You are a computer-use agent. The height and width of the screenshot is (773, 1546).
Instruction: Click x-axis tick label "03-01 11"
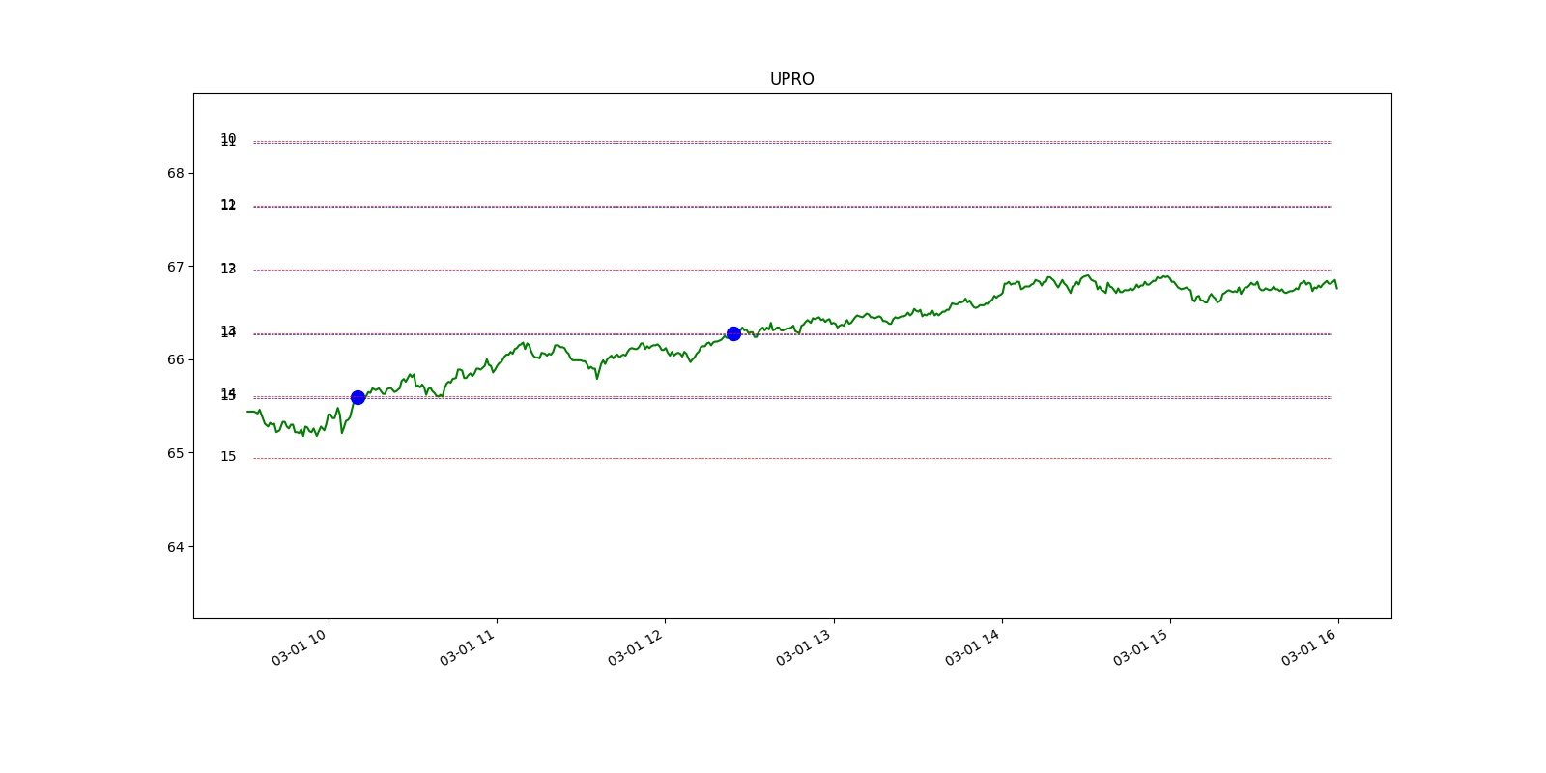[468, 647]
